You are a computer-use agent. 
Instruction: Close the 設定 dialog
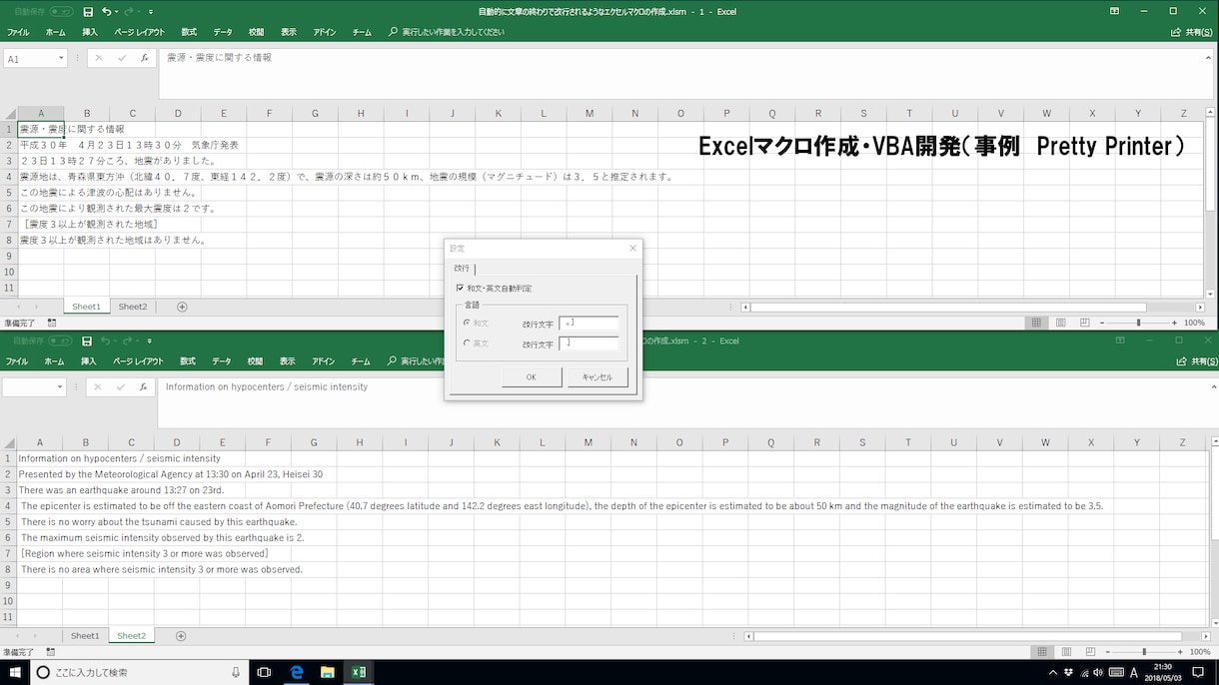pyautogui.click(x=632, y=248)
